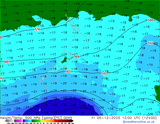Select the 568 contour label at the top right
Screen dimensions: 160x124
point(150,20)
